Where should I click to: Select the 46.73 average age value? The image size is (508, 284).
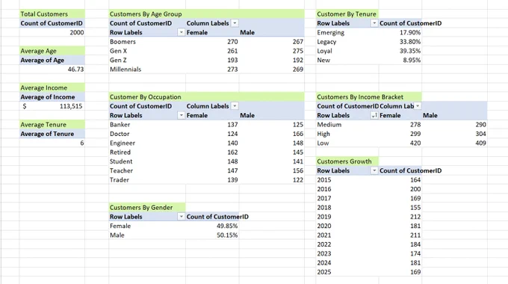coord(52,69)
